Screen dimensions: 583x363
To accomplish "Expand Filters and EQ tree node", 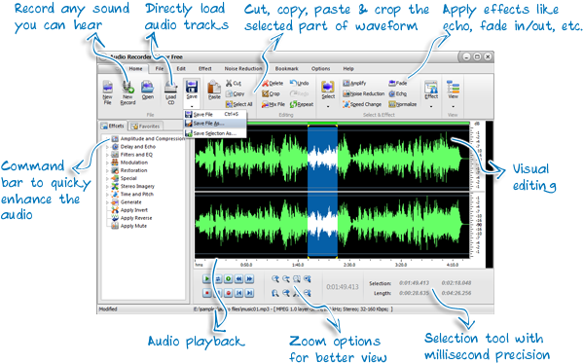I will coord(107,155).
